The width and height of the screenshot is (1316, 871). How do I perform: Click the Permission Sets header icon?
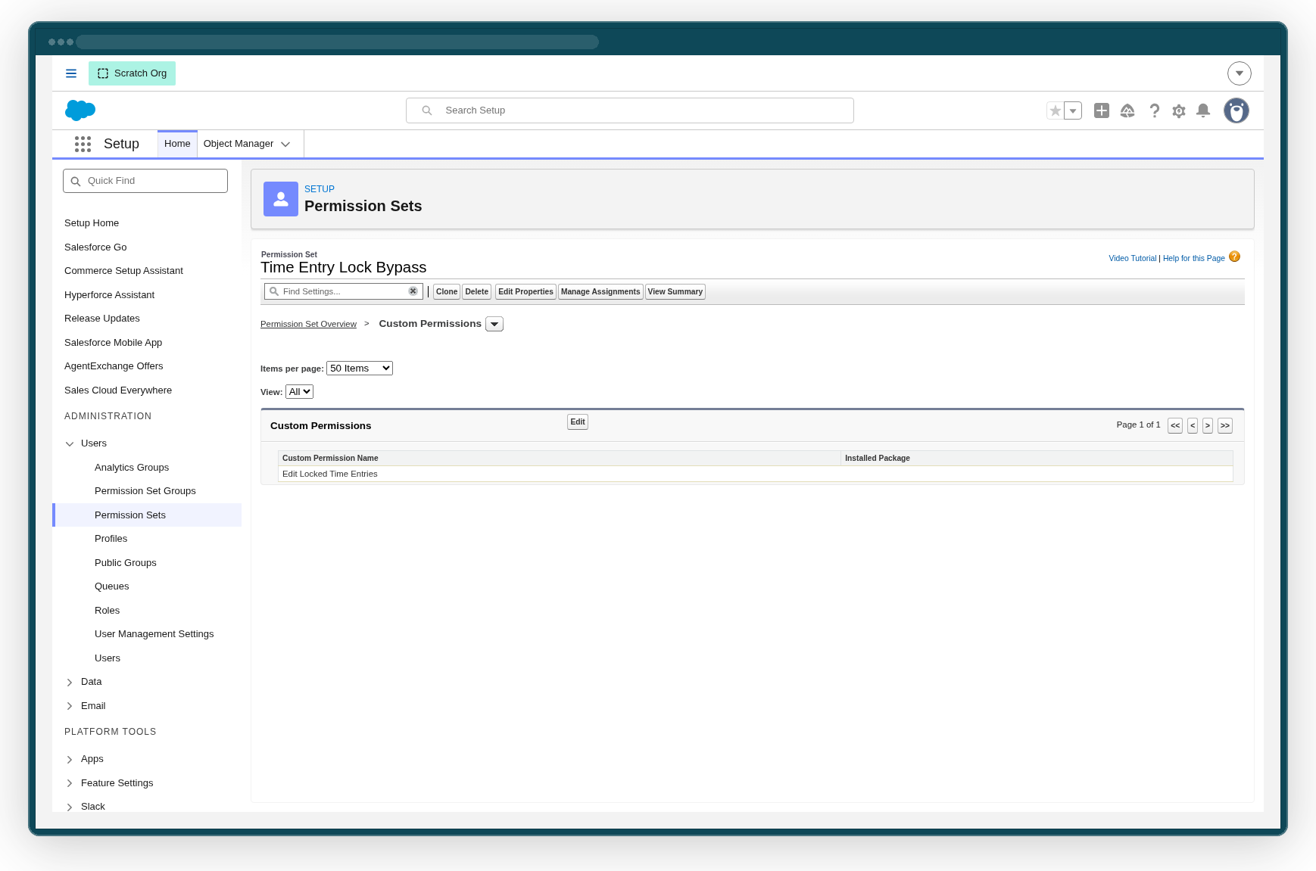(x=281, y=199)
